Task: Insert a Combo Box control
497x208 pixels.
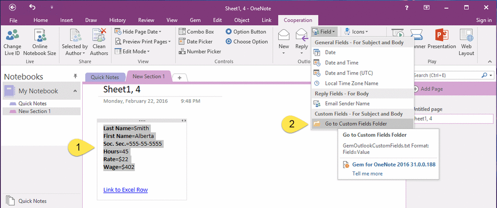Action: 197,32
